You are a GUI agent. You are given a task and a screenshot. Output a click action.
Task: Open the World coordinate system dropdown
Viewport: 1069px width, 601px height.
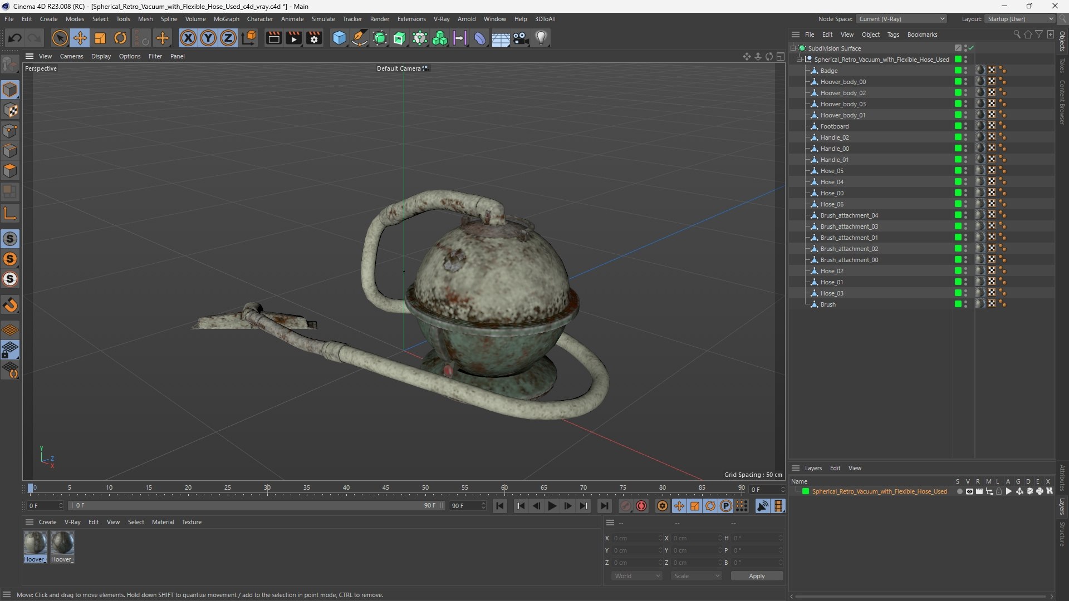click(x=636, y=576)
